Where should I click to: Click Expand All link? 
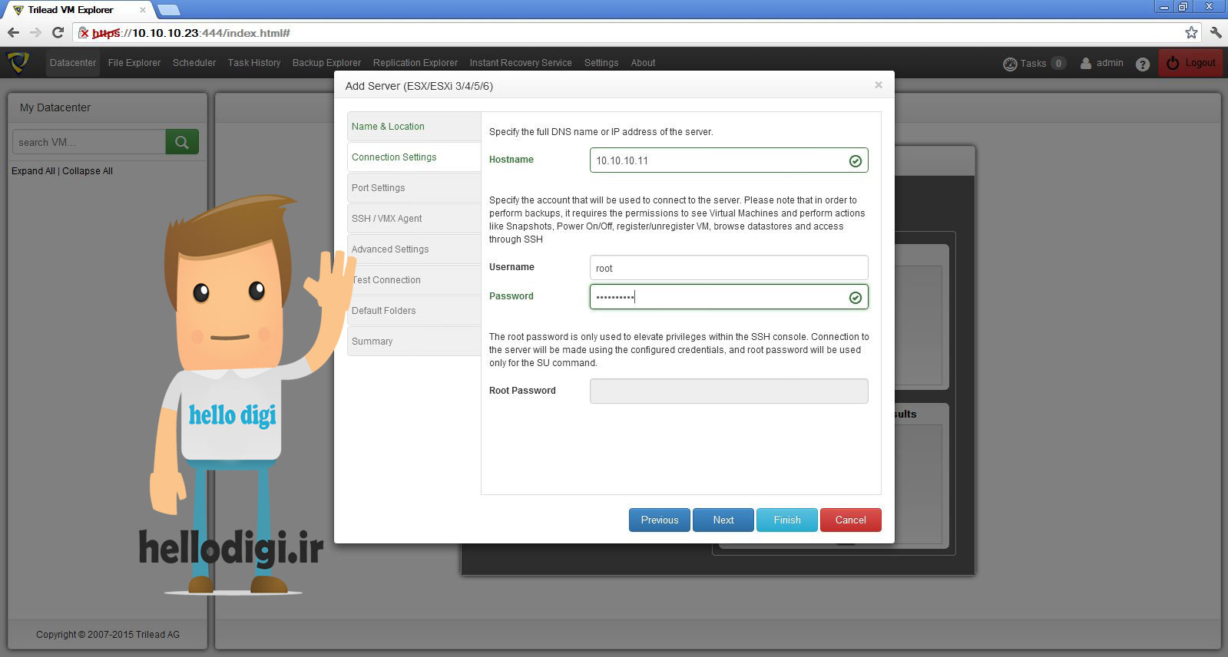(x=33, y=171)
